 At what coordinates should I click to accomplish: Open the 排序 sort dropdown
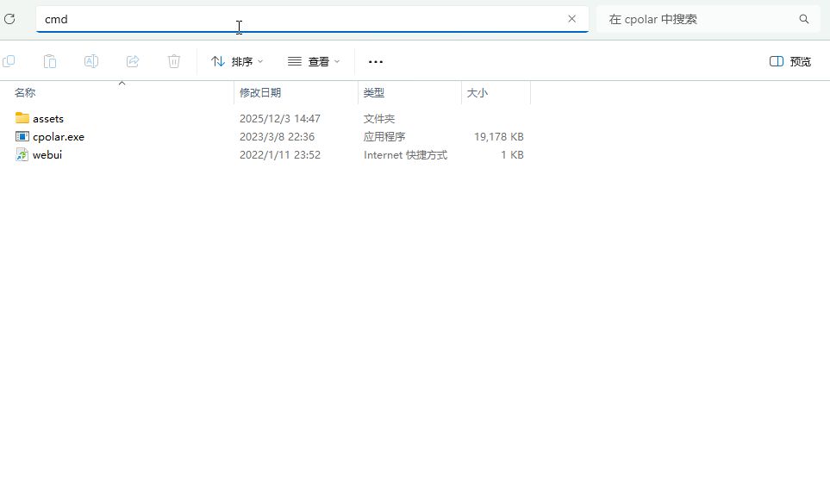(x=237, y=62)
